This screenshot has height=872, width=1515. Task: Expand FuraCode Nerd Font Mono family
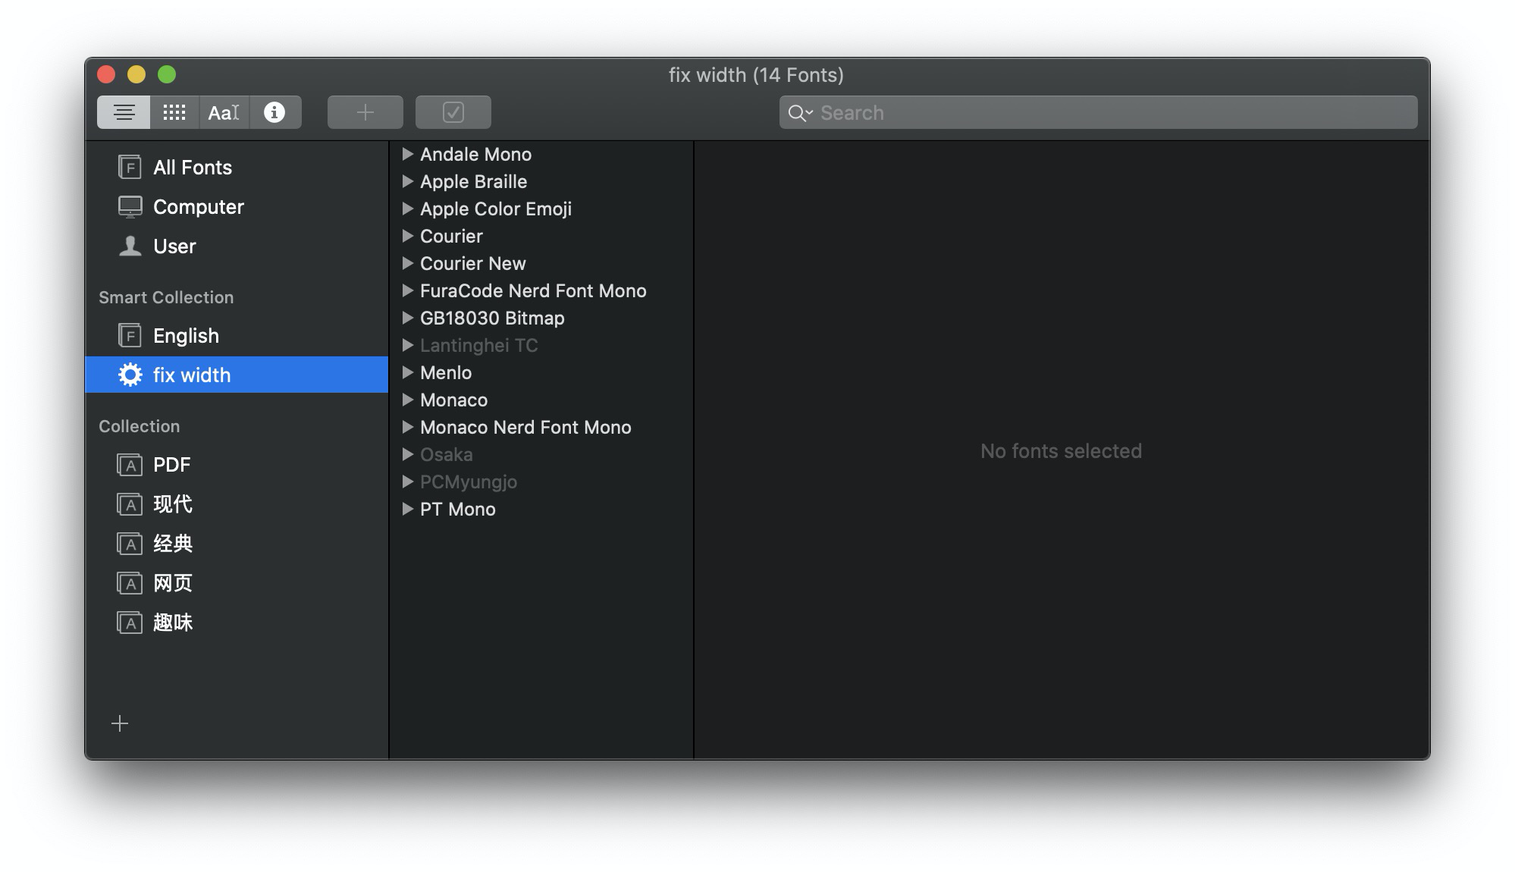[407, 290]
